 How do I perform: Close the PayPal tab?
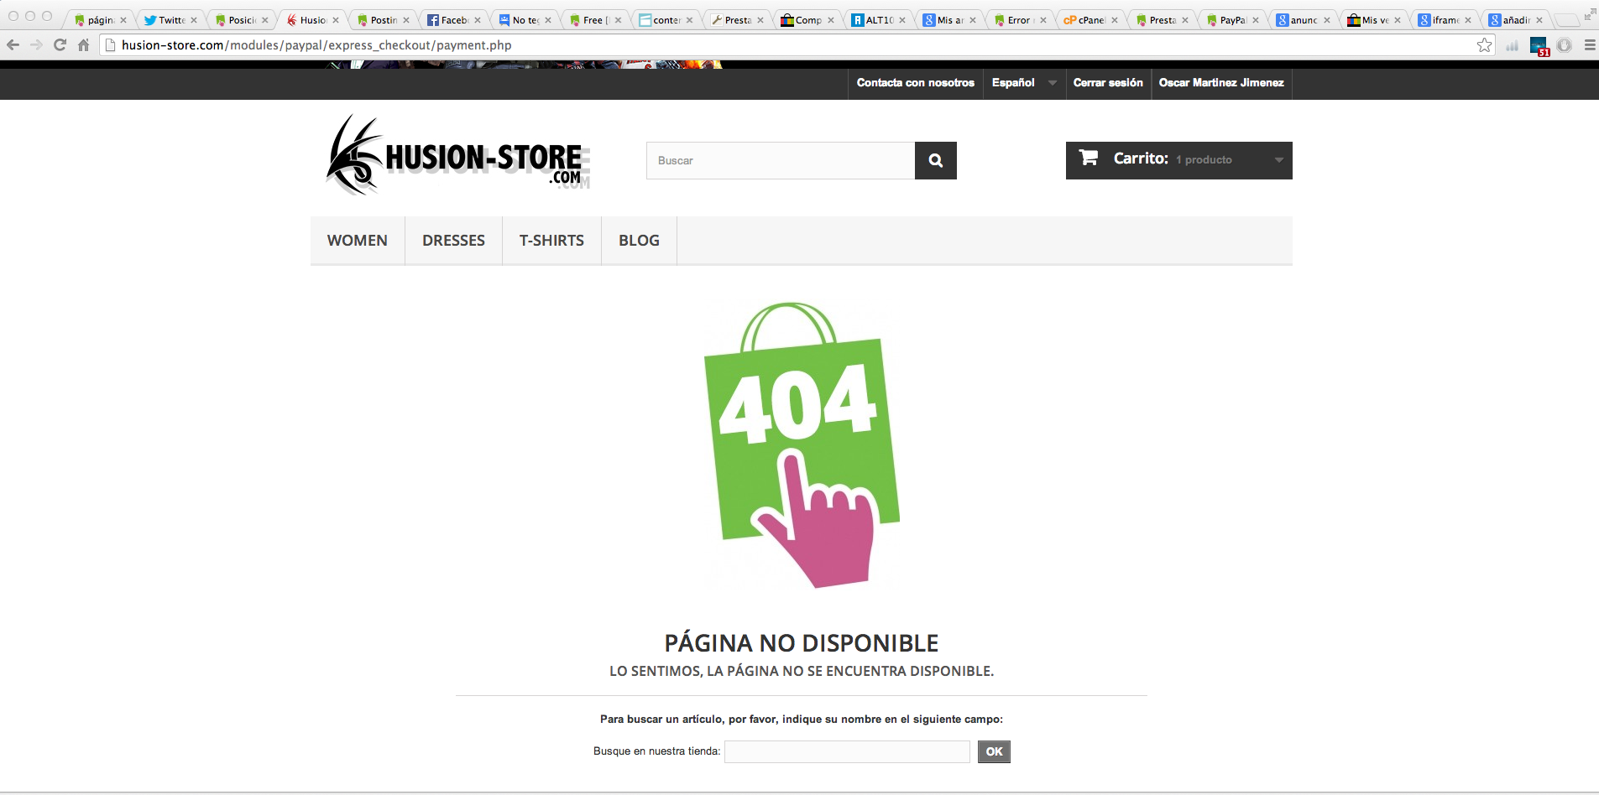[x=1256, y=20]
